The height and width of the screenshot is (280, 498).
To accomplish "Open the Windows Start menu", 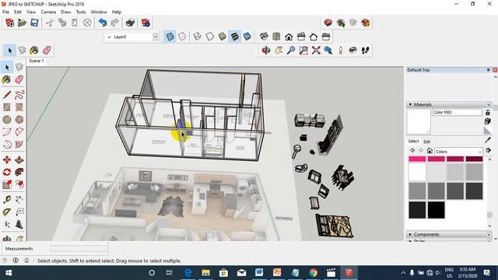I will pos(9,273).
